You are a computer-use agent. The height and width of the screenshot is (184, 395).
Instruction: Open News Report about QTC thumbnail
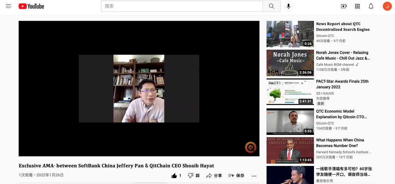coord(290,34)
